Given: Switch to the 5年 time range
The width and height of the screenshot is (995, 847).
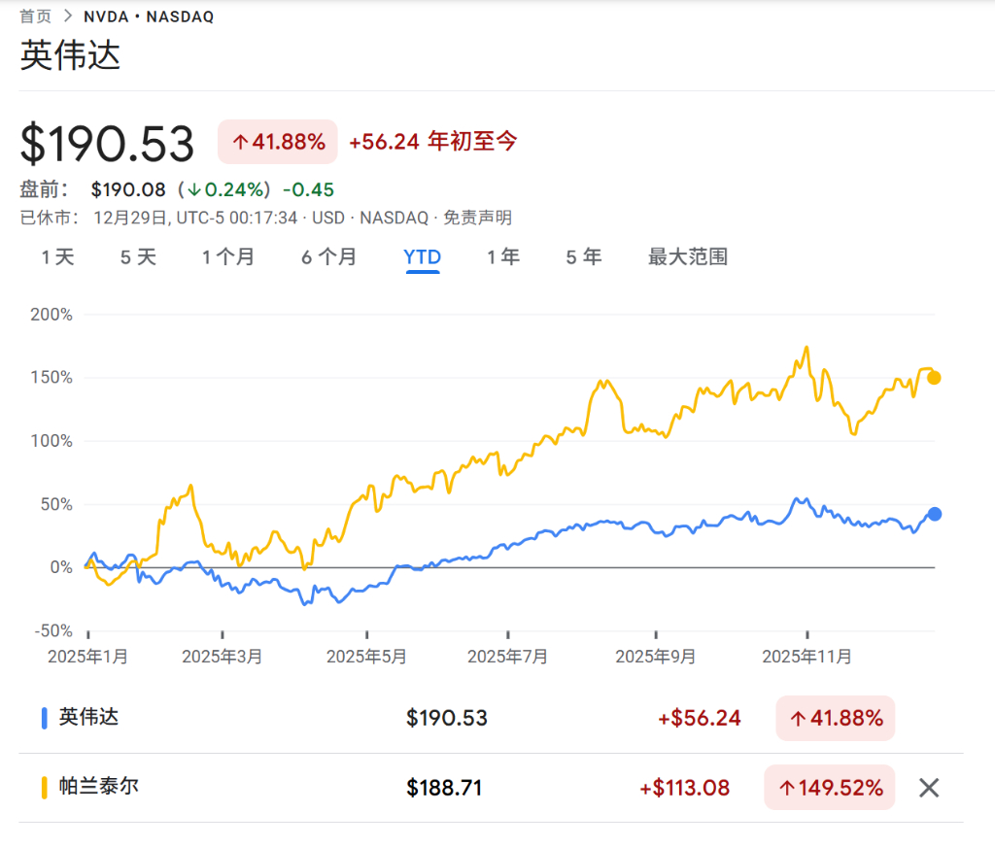Looking at the screenshot, I should click(582, 257).
